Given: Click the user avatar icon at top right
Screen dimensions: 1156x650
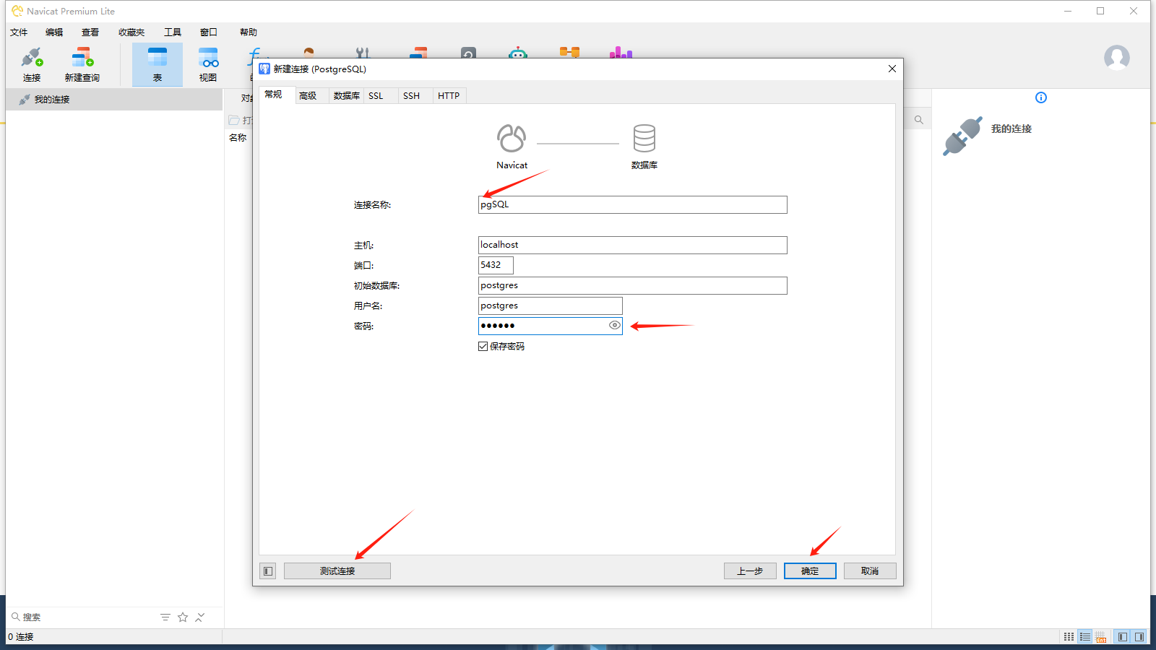Looking at the screenshot, I should coord(1116,57).
